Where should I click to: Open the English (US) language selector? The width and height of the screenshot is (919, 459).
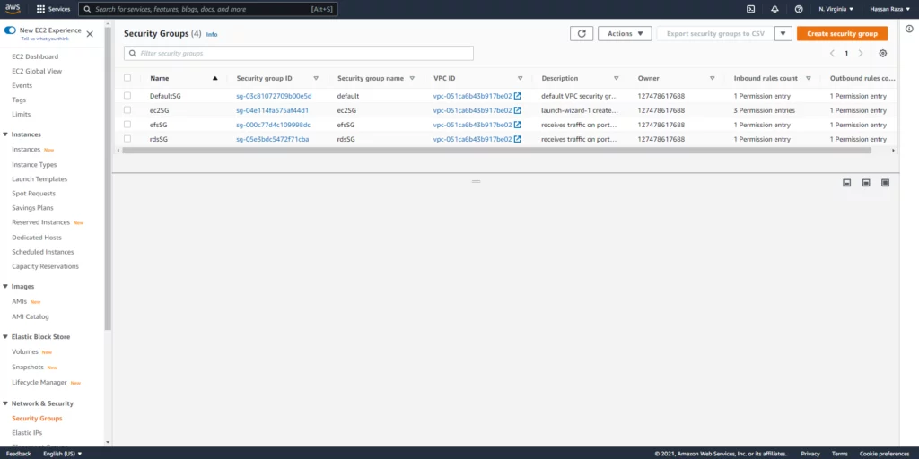pos(63,454)
